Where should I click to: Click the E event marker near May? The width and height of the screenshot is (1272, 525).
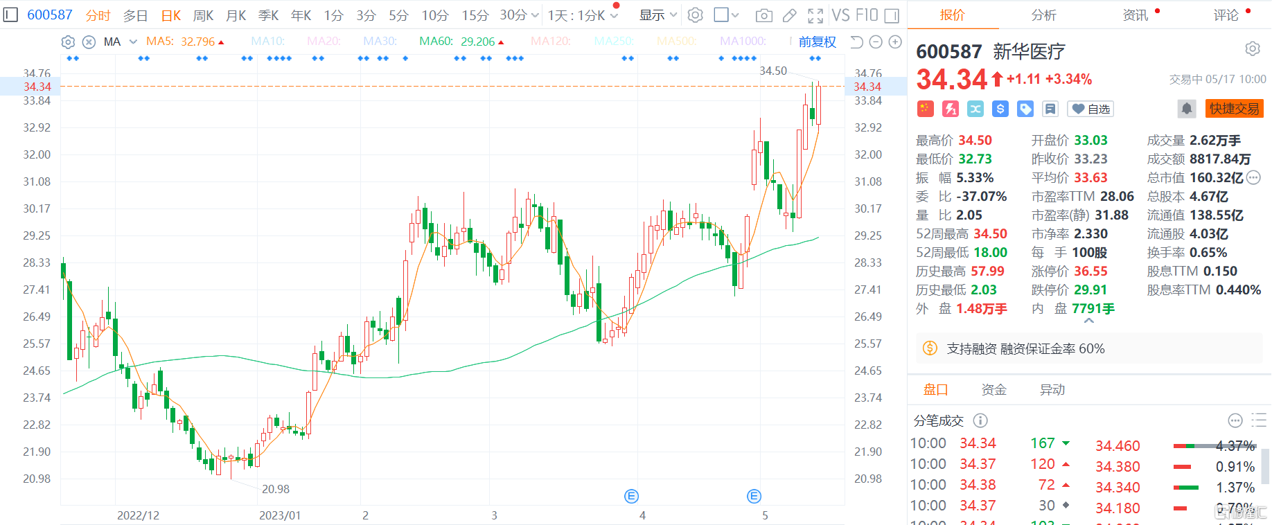point(754,496)
